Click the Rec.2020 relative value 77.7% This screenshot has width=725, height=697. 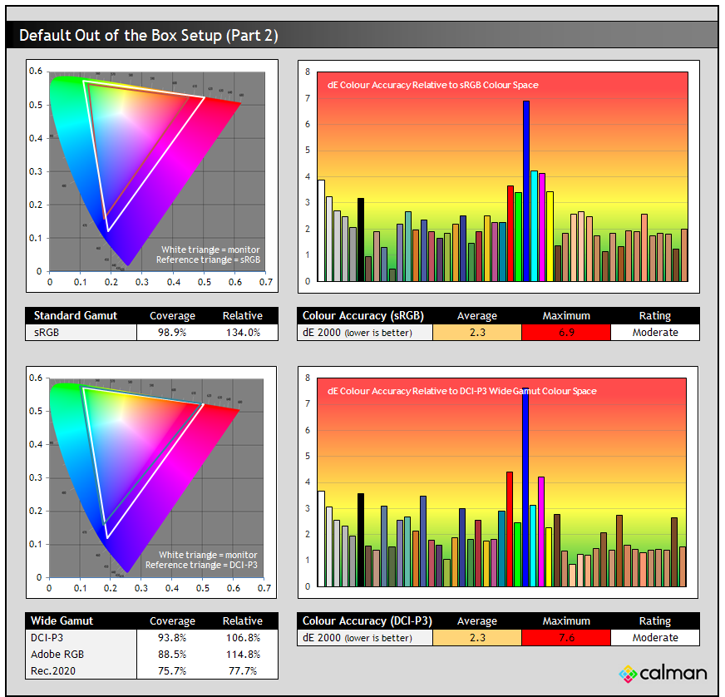point(242,670)
